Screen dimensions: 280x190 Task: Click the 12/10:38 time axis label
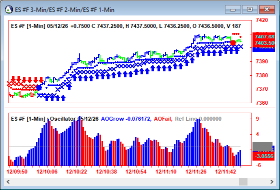(106, 172)
